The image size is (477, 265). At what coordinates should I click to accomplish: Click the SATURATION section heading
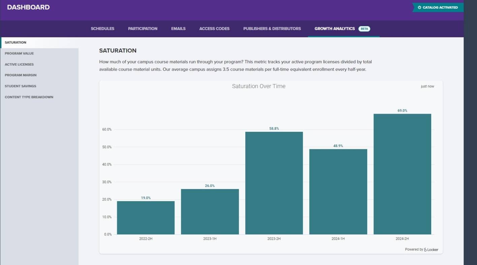pos(118,50)
